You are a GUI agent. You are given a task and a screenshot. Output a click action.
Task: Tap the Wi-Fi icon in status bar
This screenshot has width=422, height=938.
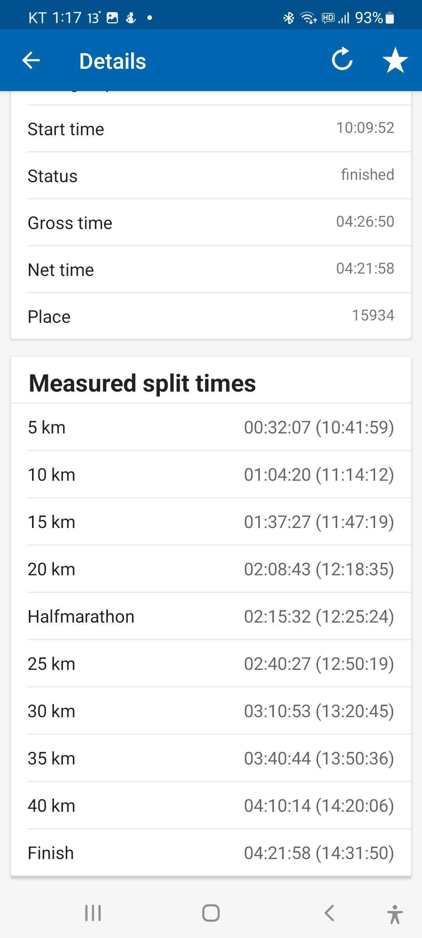[x=308, y=18]
